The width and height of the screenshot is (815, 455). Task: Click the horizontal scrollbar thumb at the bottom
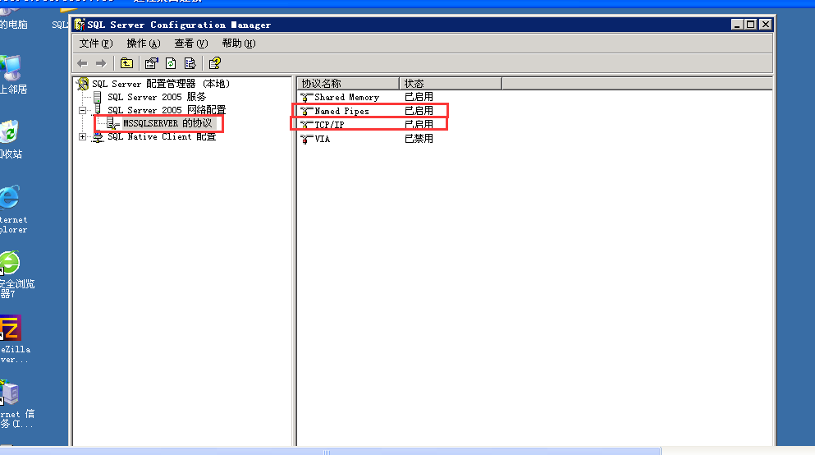click(x=330, y=452)
